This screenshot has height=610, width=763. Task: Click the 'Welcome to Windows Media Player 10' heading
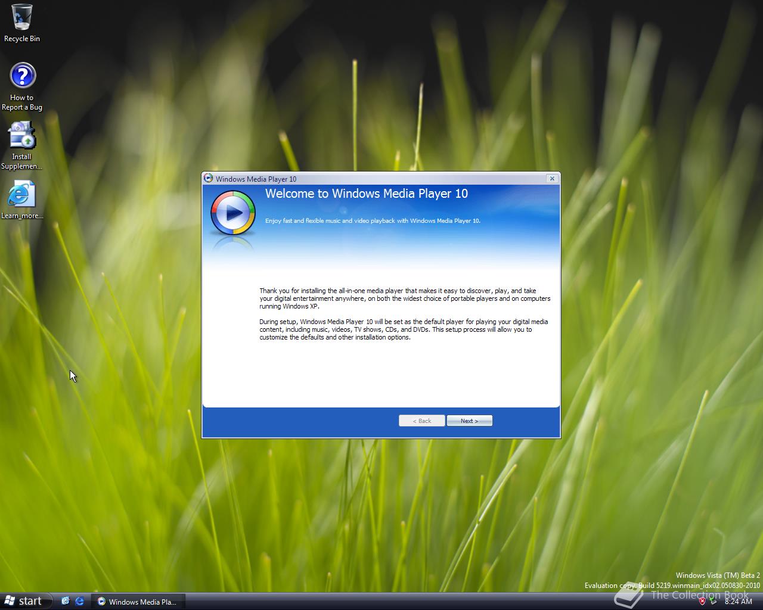point(367,194)
